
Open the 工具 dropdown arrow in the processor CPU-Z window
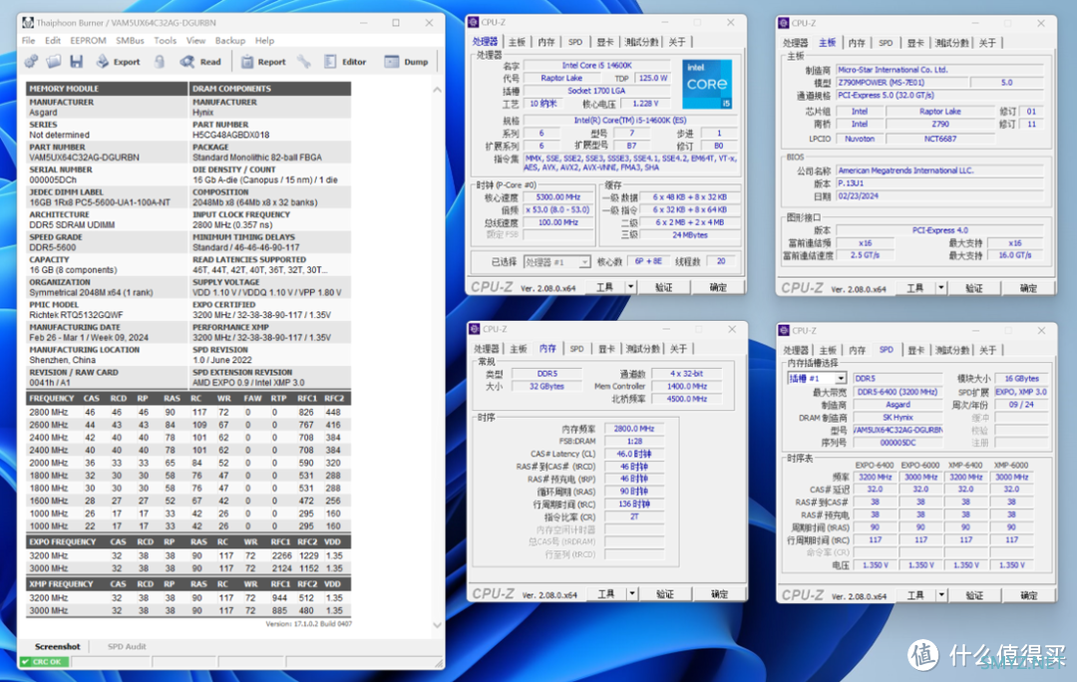pos(630,287)
